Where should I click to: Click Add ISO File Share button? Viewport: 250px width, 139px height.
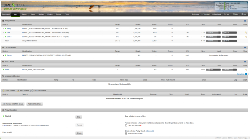[x=34, y=104]
